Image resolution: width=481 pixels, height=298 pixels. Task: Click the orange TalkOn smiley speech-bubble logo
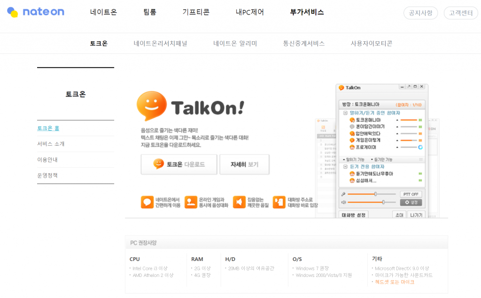[x=152, y=105]
